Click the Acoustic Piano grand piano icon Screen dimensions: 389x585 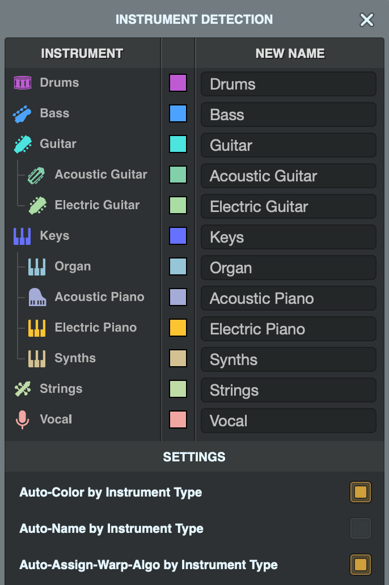point(35,296)
